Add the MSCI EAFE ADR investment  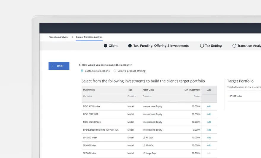209,114
